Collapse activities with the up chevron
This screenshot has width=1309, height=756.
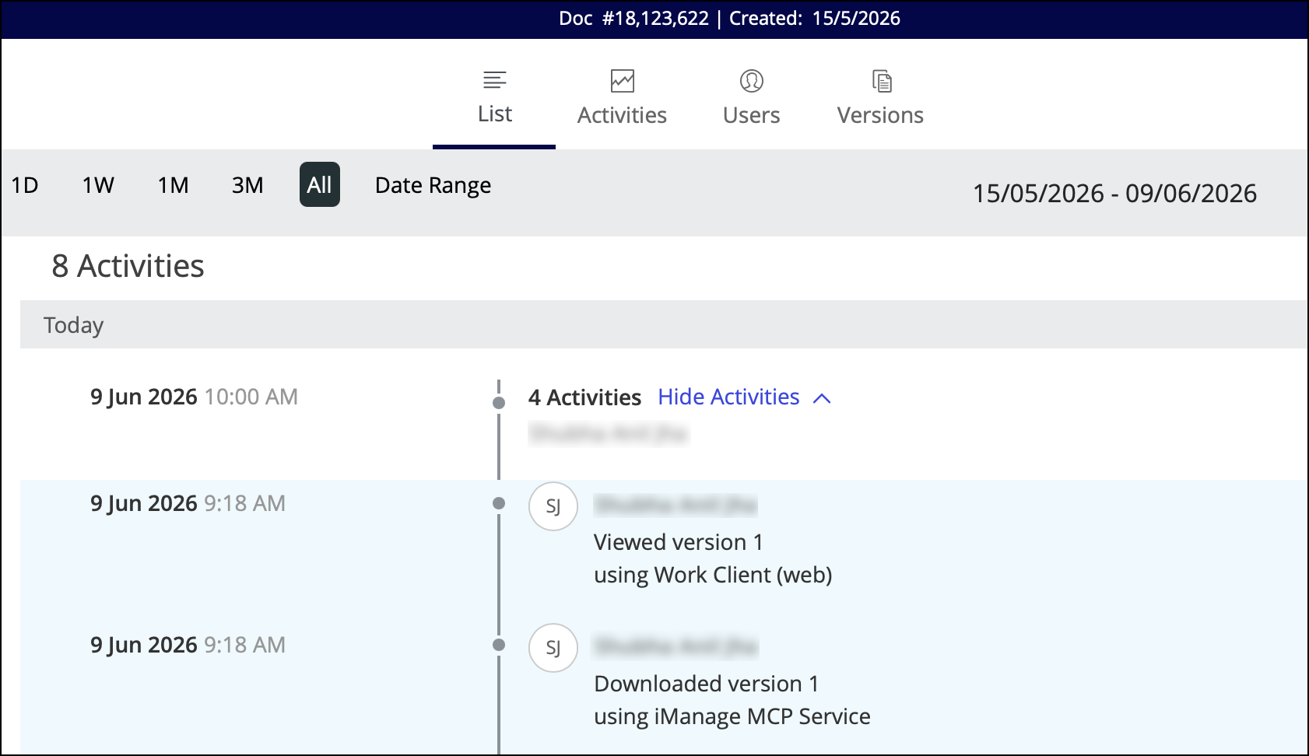pyautogui.click(x=822, y=398)
